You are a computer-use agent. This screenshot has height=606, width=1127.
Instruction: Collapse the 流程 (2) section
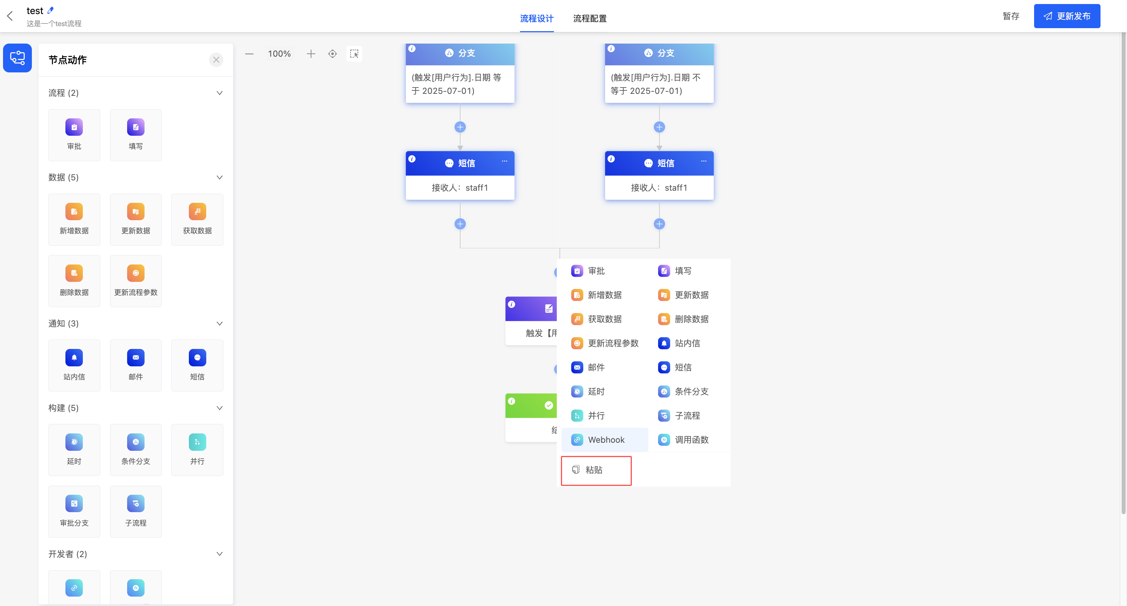click(220, 93)
